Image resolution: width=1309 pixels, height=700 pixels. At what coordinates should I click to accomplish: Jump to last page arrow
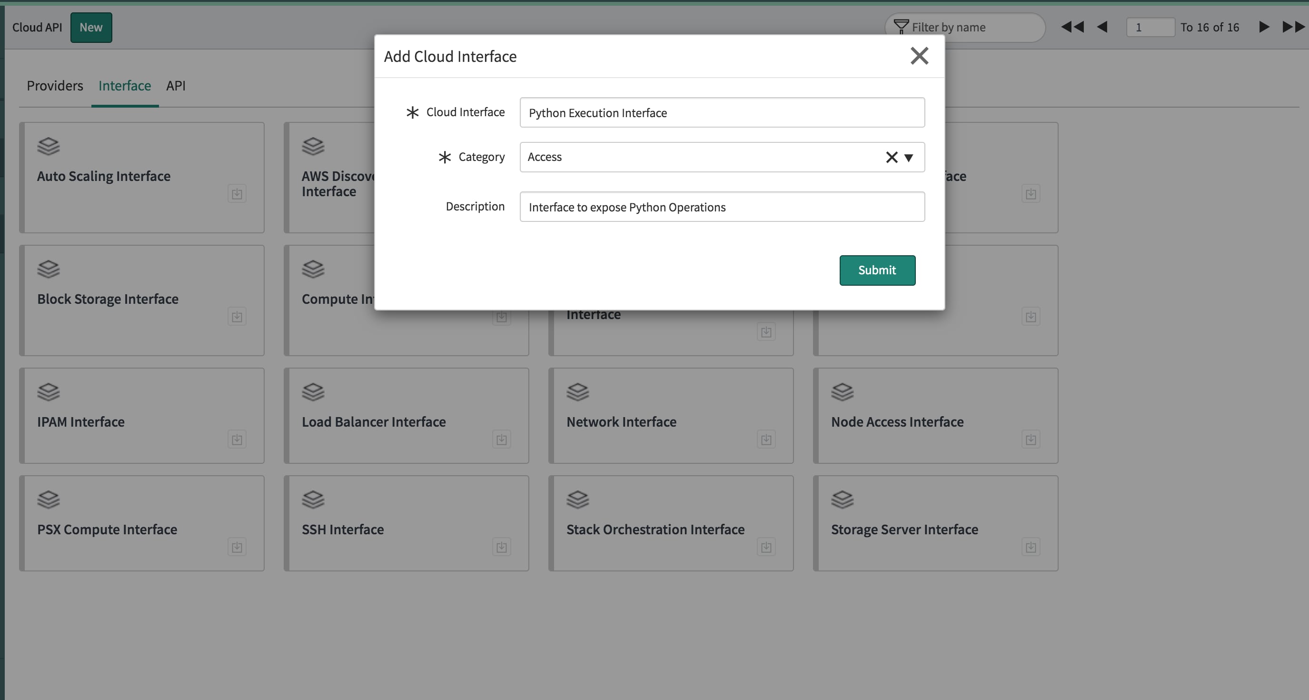pos(1293,27)
